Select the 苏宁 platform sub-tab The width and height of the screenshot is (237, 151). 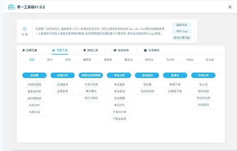coord(50,60)
